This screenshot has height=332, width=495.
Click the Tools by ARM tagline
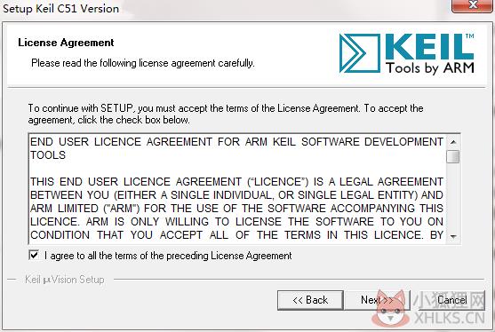(x=429, y=68)
